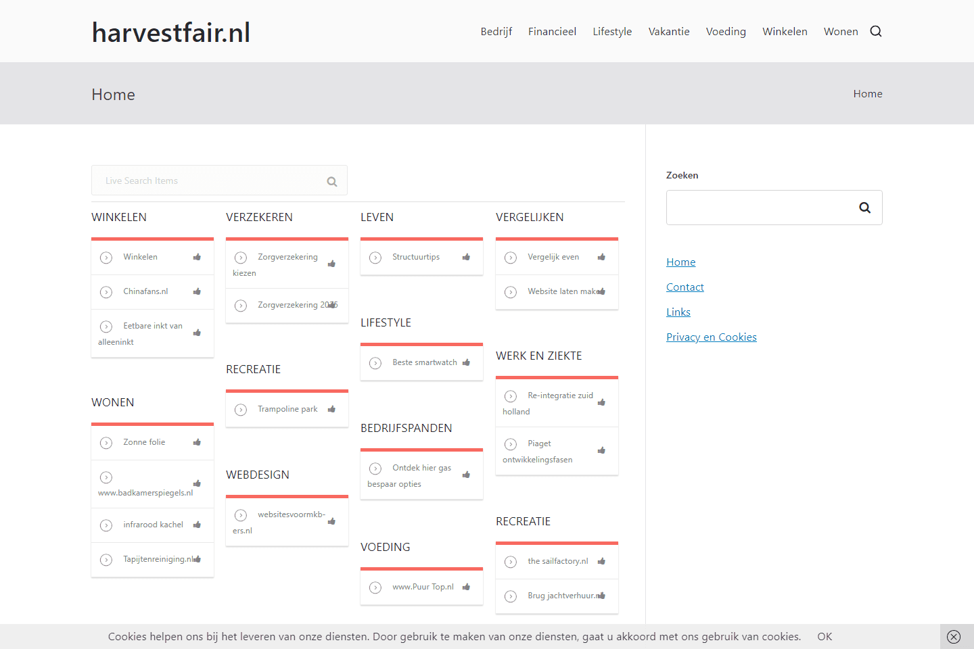Click the circled arrow next to Zonne folie

pos(106,443)
